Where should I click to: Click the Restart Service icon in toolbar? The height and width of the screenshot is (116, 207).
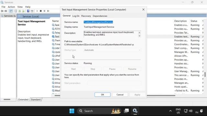48,11
